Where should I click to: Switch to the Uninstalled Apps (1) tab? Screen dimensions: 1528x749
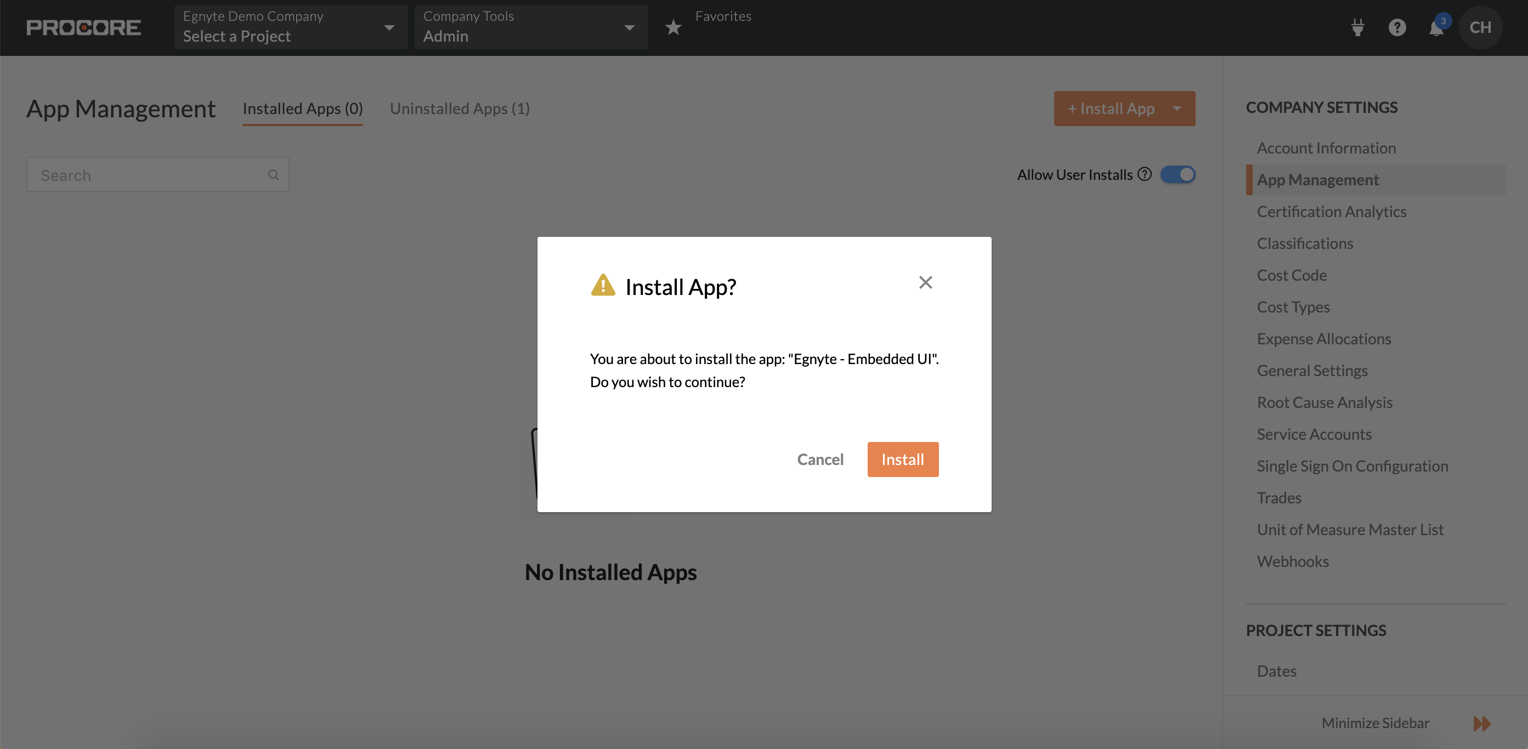(460, 109)
